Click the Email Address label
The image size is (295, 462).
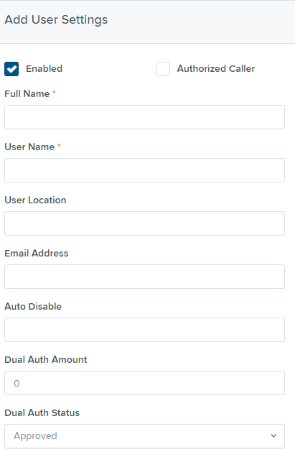tap(37, 253)
